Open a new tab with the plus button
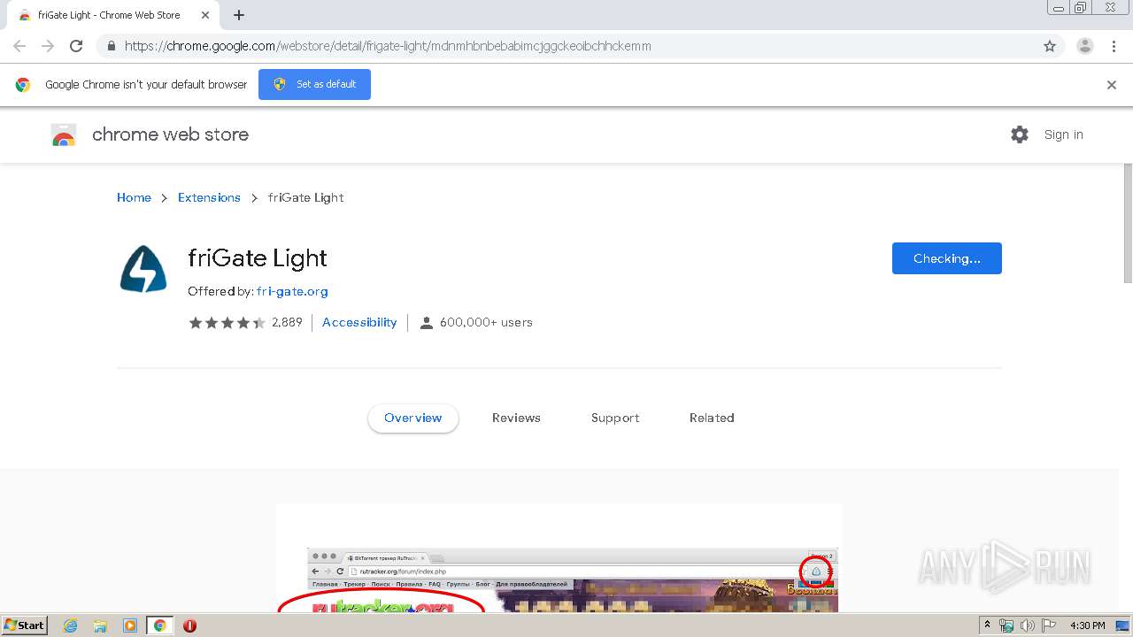This screenshot has width=1133, height=637. (239, 15)
